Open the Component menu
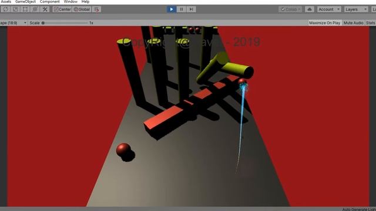This screenshot has height=211, width=376. [x=49, y=2]
